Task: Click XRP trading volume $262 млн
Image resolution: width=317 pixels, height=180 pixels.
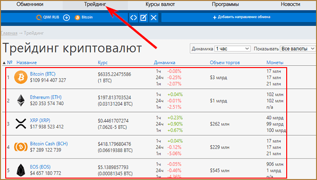Action: (x=219, y=124)
